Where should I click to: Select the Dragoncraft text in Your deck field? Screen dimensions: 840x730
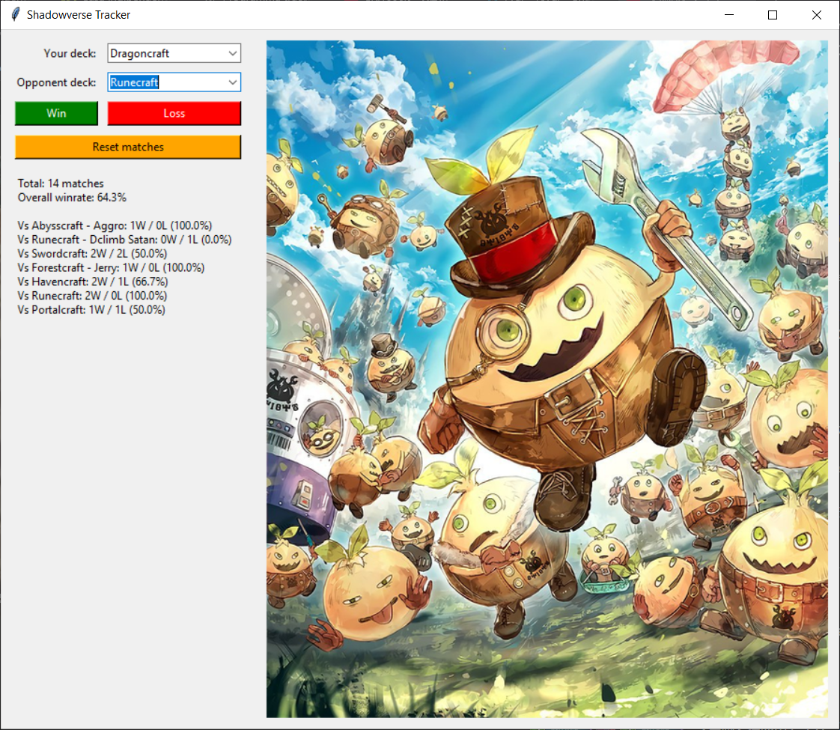[x=140, y=53]
